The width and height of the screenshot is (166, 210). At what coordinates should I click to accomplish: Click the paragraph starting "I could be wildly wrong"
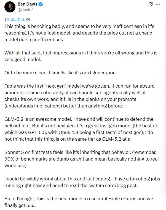point(82,182)
